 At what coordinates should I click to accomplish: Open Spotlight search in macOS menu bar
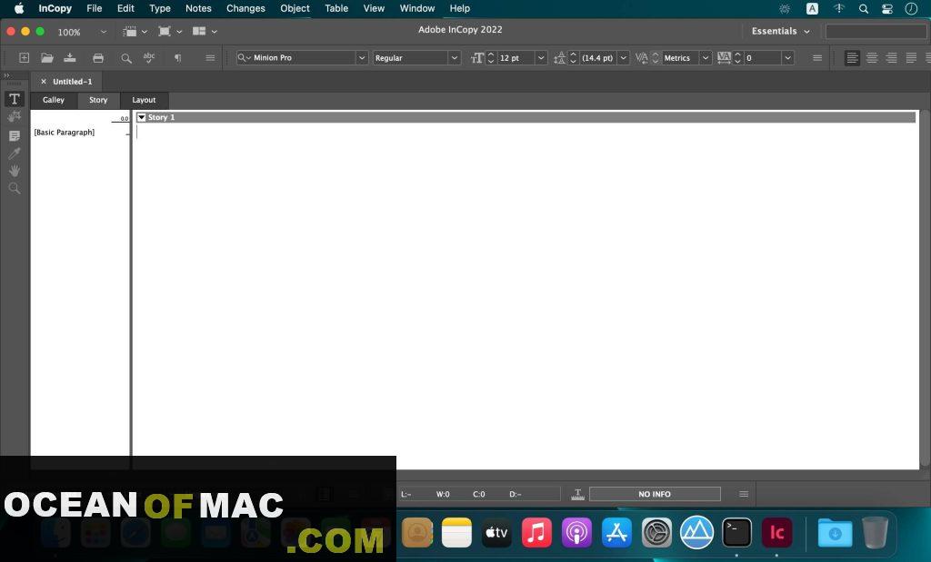pos(864,8)
